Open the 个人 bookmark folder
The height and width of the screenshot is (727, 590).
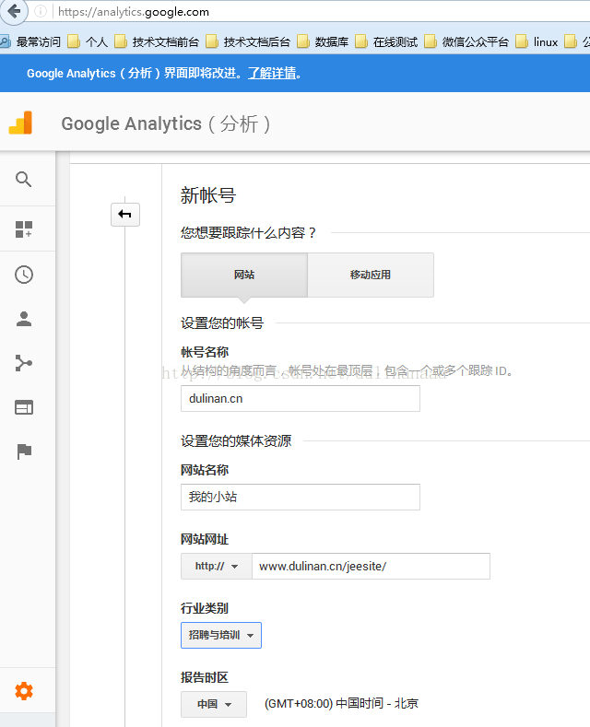coord(88,42)
